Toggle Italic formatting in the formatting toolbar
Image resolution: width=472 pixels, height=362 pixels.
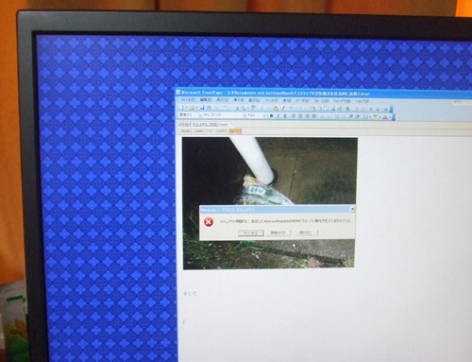tap(278, 116)
